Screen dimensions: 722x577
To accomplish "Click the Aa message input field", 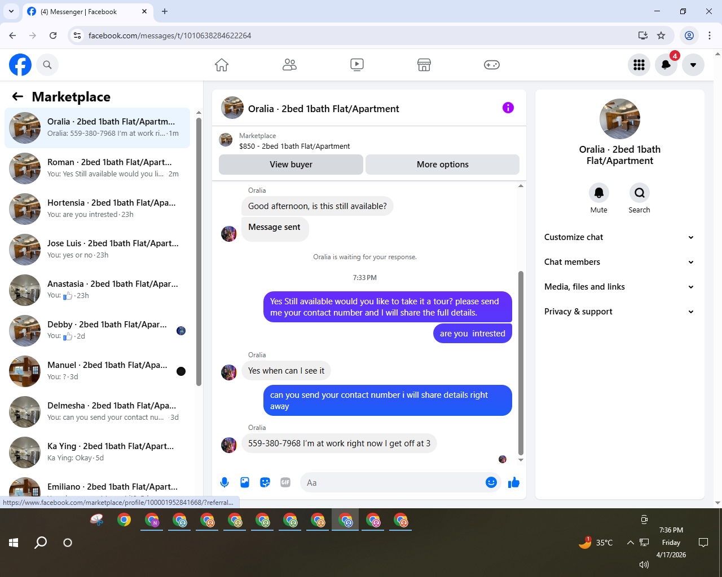I will [392, 482].
